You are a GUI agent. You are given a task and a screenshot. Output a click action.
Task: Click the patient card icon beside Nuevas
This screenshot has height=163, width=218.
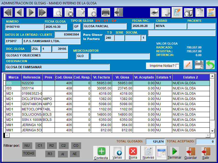pos(161,153)
